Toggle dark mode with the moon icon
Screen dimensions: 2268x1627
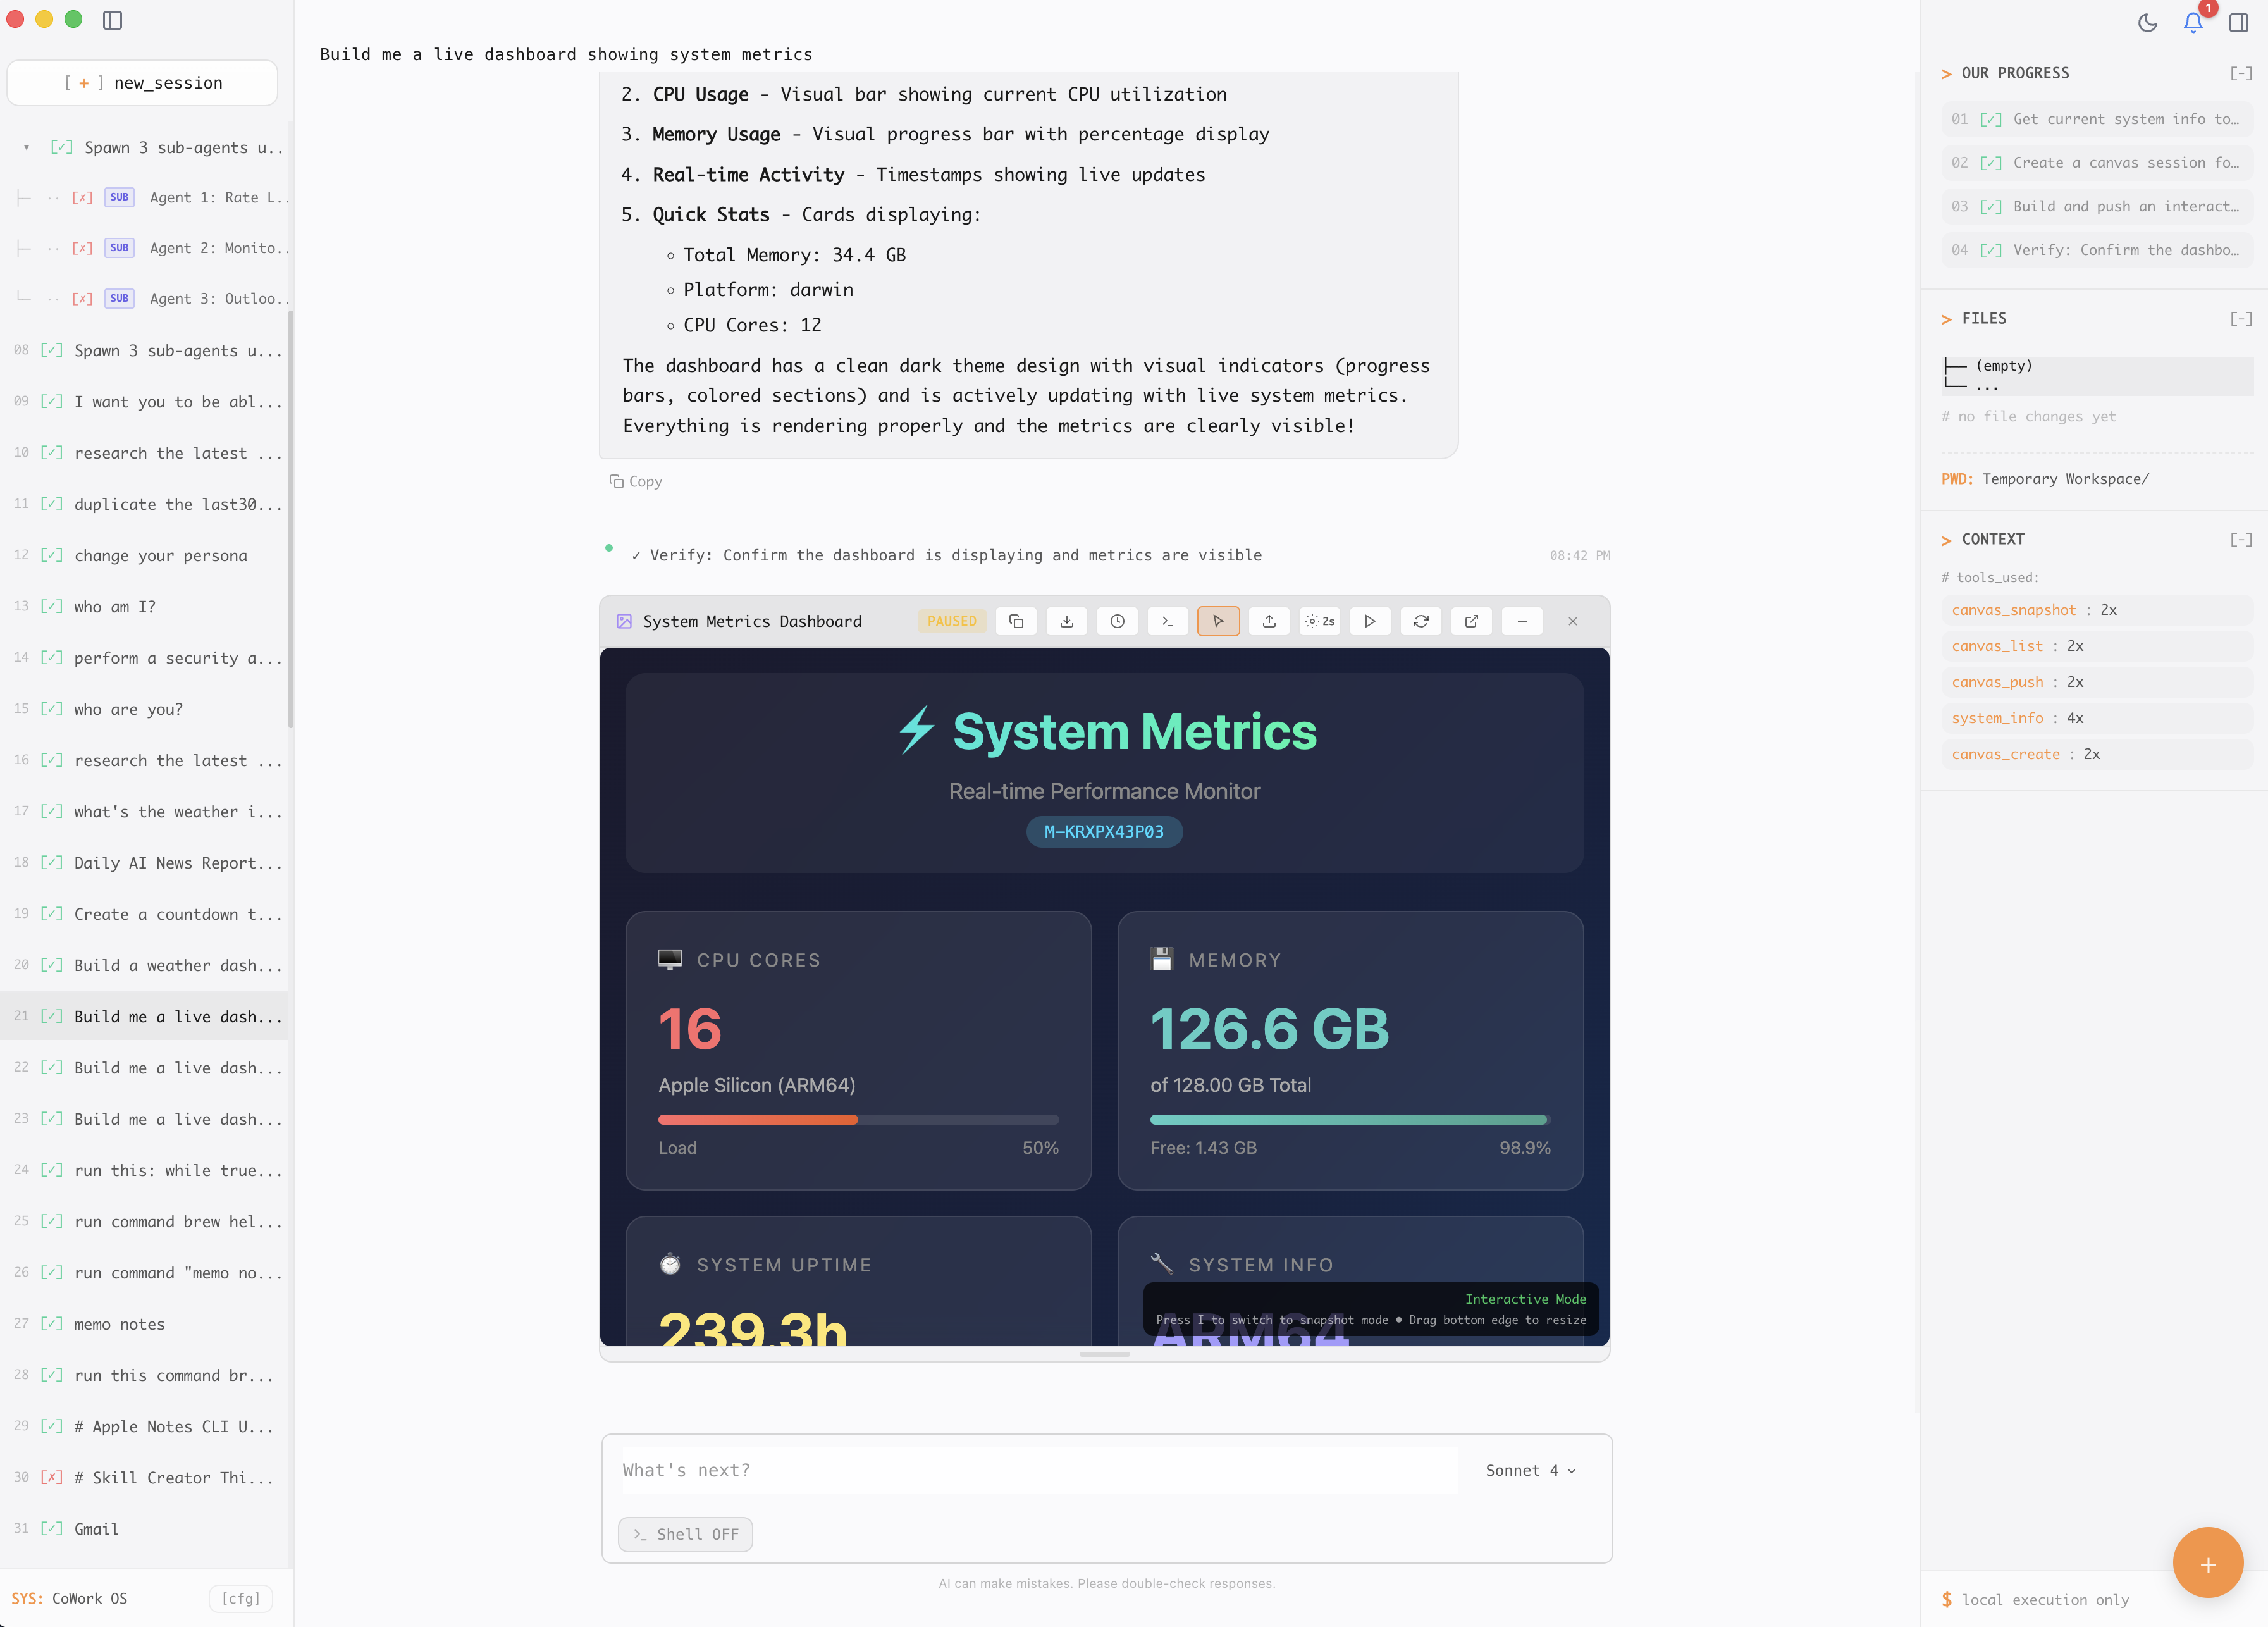(x=2147, y=22)
